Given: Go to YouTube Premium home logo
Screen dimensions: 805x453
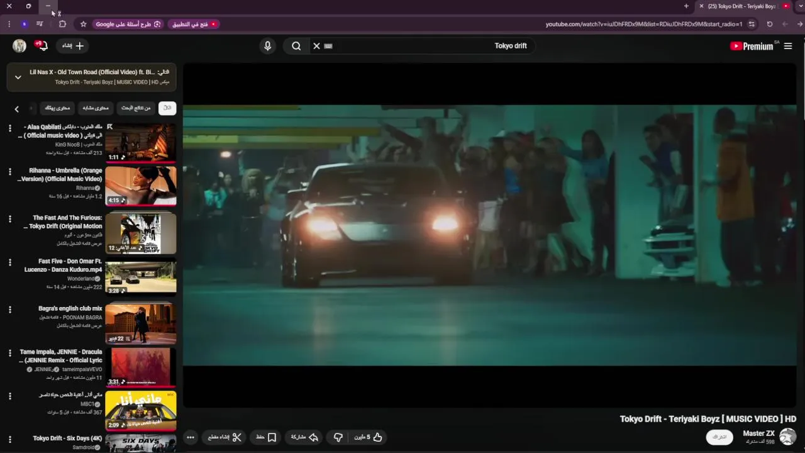Looking at the screenshot, I should click(753, 46).
